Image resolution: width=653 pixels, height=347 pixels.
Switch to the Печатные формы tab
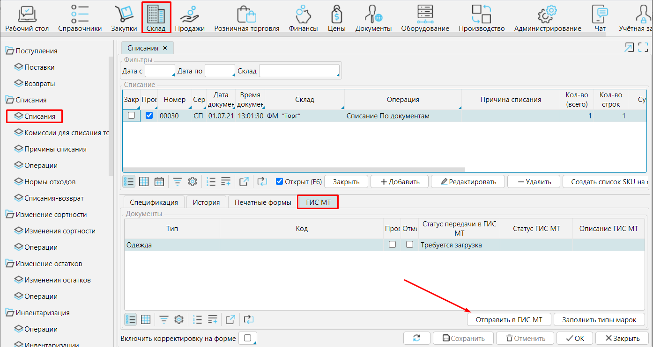[x=262, y=202]
